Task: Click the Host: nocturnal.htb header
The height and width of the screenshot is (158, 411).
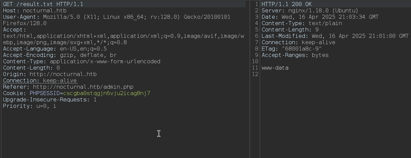Action: pyautogui.click(x=34, y=11)
